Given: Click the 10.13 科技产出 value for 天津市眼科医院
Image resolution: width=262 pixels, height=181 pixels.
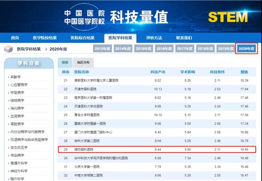Looking at the screenshot, I should [158, 89].
